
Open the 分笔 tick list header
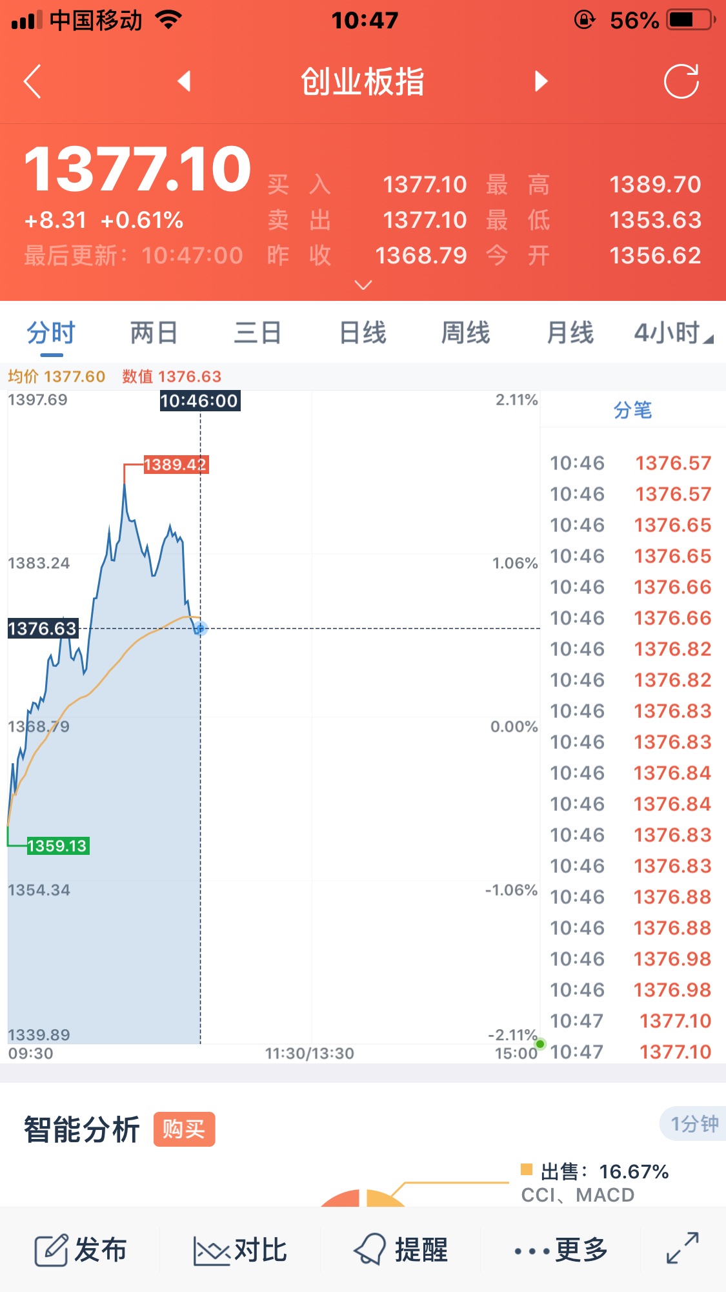click(x=632, y=410)
